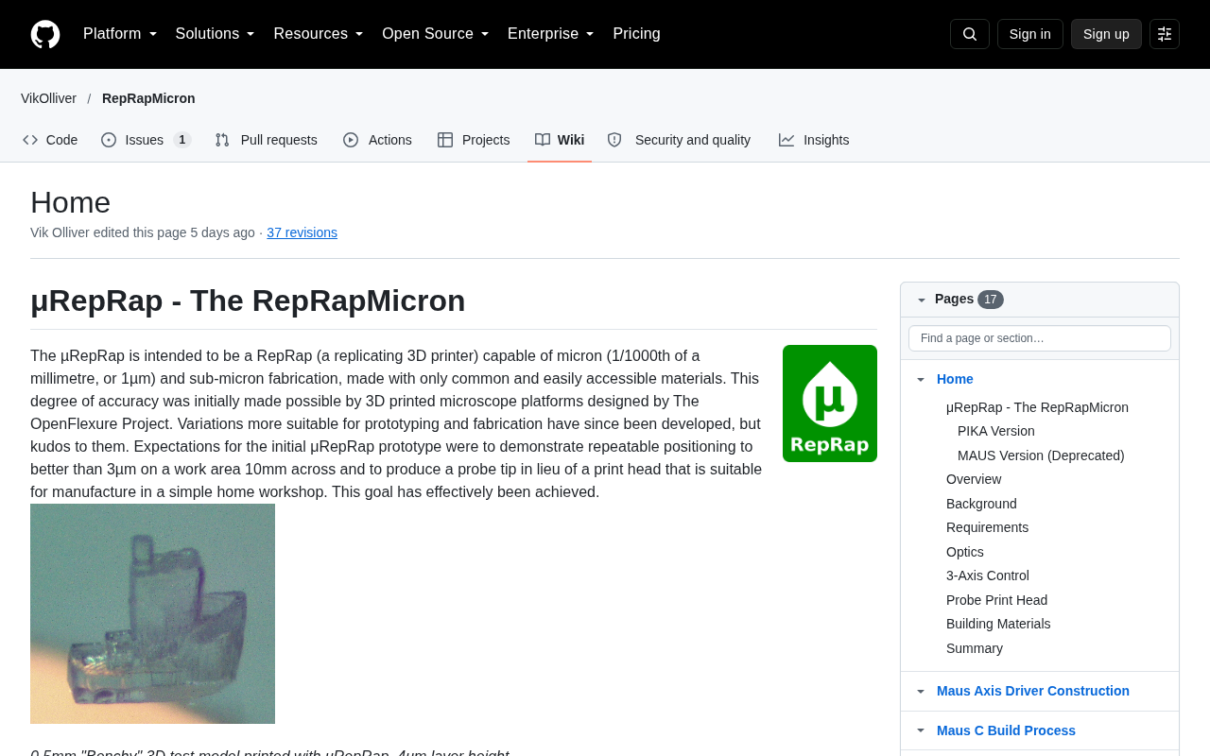The image size is (1210, 756).
Task: Click the Issues circle-dot icon
Action: click(109, 140)
